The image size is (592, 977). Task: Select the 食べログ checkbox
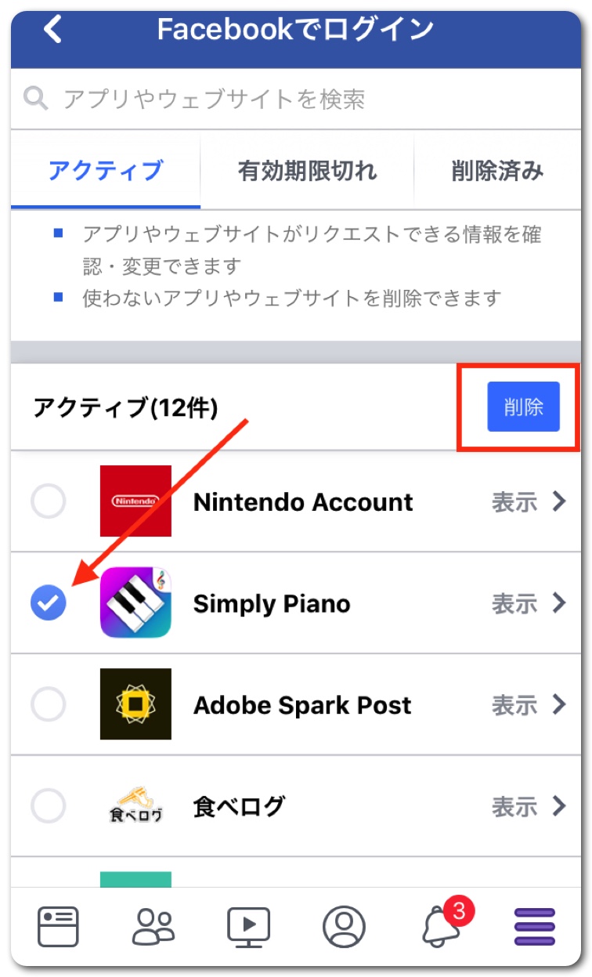(x=49, y=805)
